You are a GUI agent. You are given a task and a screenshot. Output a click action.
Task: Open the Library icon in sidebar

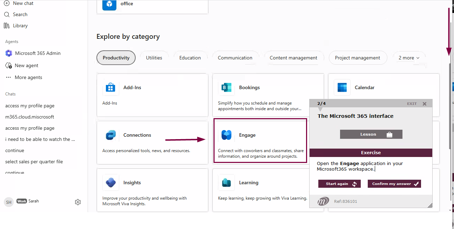pyautogui.click(x=7, y=26)
